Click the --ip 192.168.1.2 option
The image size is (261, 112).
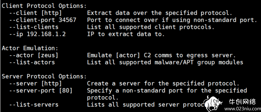pyautogui.click(x=37, y=34)
